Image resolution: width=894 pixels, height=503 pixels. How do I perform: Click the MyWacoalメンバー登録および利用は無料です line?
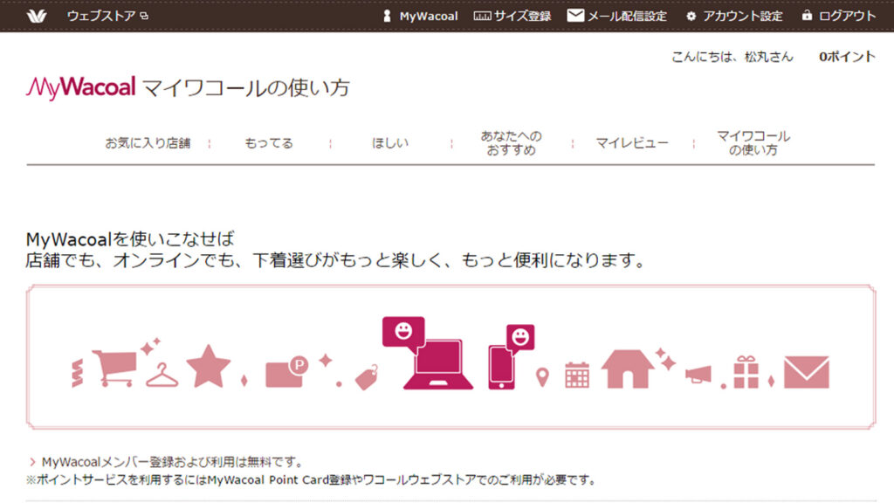point(172,462)
